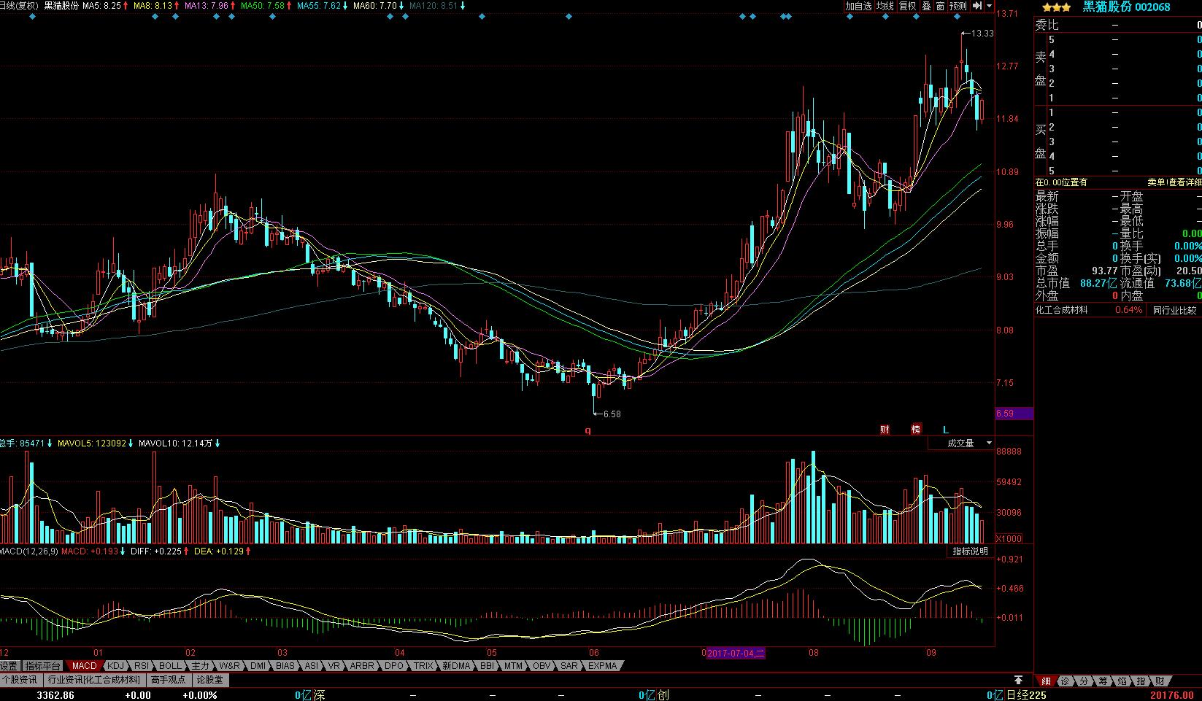Open the 指 index panel tab

pyautogui.click(x=1141, y=681)
